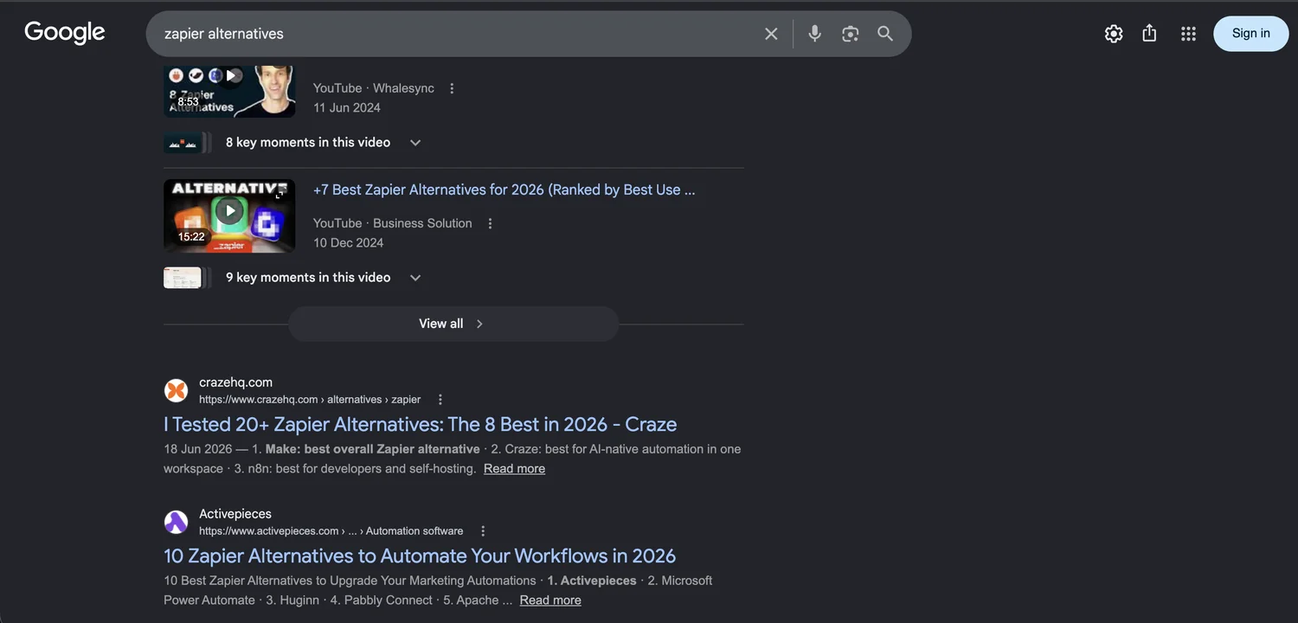This screenshot has height=623, width=1298.
Task: Play the 8:53 Whalesync video thumbnail
Action: point(229,91)
